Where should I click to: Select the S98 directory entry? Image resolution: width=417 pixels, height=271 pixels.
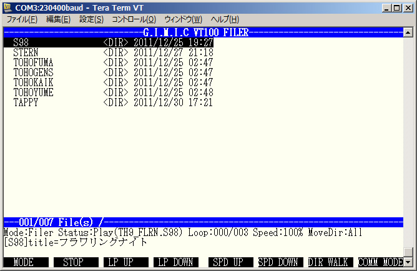click(x=21, y=42)
